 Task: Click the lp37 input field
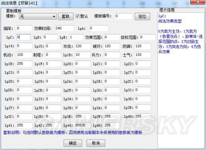click(24, 108)
